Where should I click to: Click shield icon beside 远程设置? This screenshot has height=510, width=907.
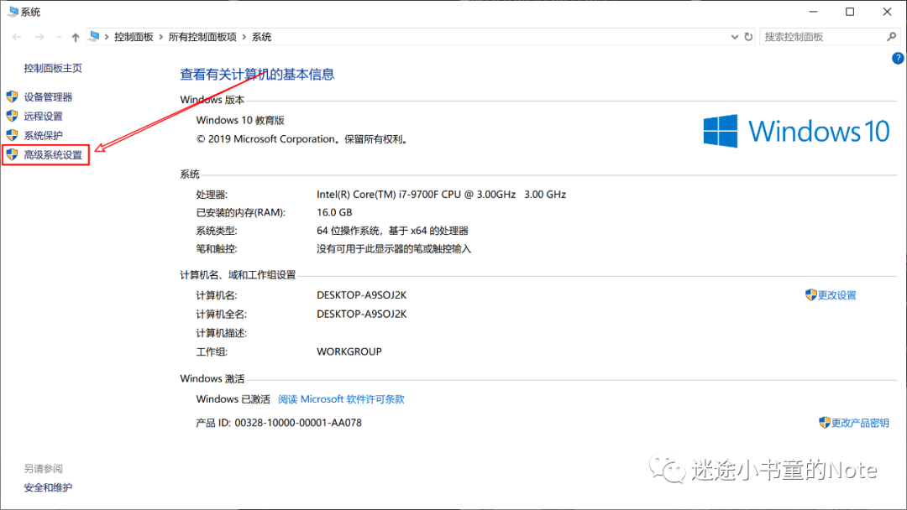12,116
